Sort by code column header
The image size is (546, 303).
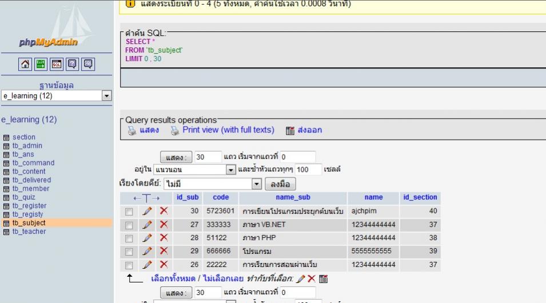(x=221, y=197)
